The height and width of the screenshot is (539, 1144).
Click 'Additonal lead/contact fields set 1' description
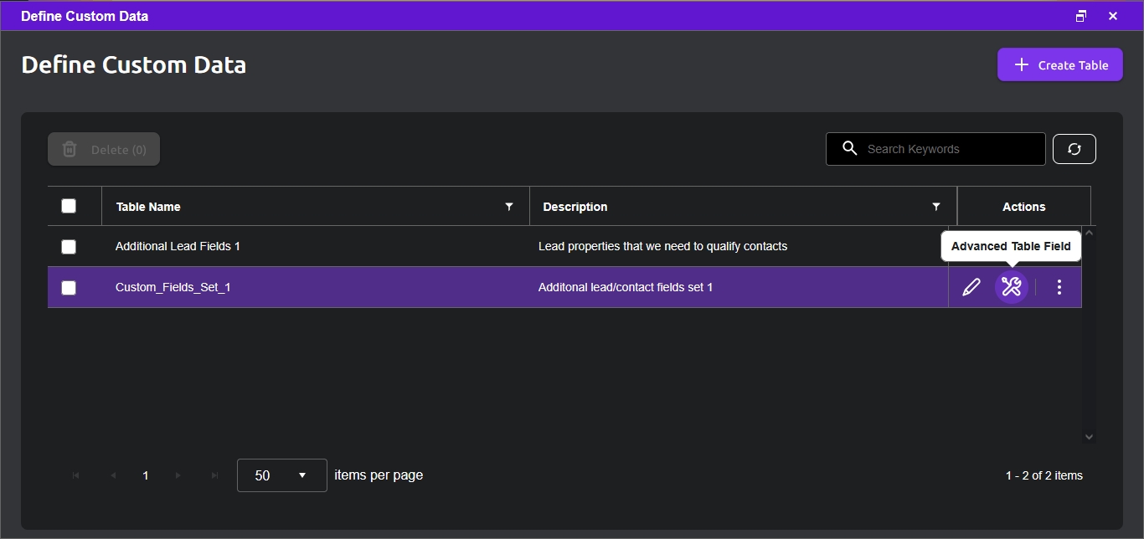coord(626,287)
